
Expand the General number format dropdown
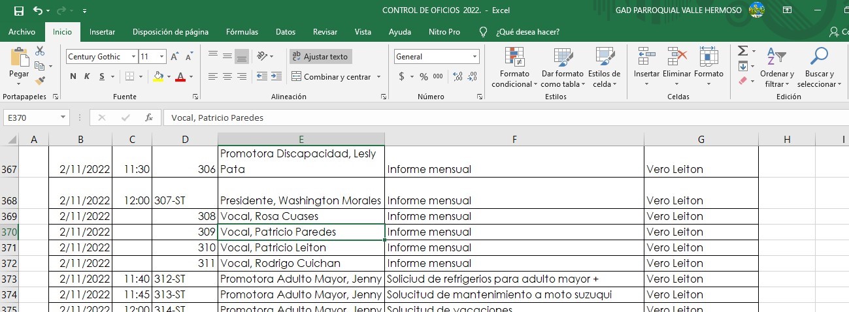click(x=474, y=57)
